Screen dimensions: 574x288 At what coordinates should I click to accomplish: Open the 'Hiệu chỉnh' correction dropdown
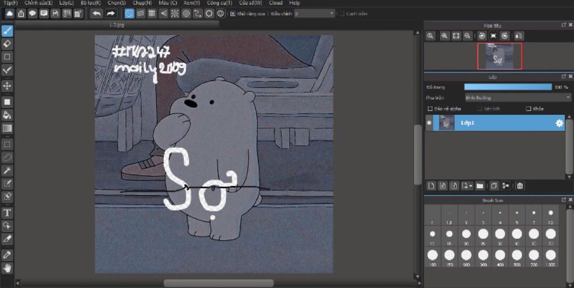[314, 14]
